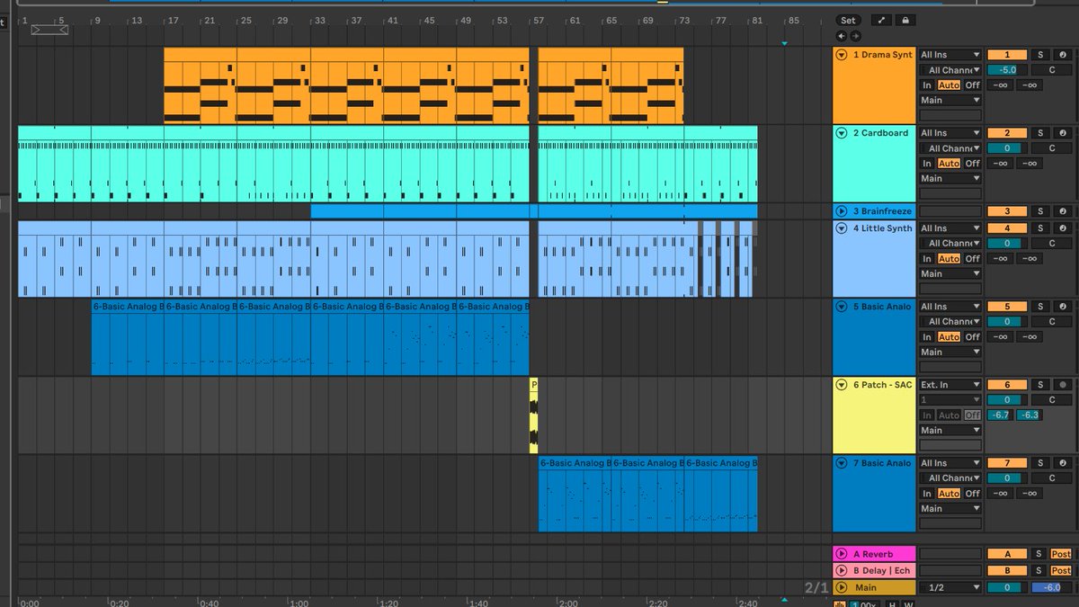Unfold the Main track
Screen dimensions: 1079x607
[842, 587]
